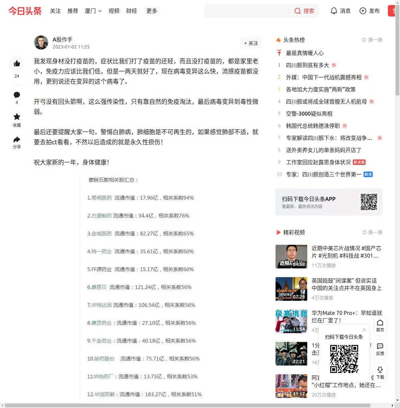Image resolution: width=400 pixels, height=408 pixels.
Task: Select the 视频 nav tab
Action: (x=114, y=11)
